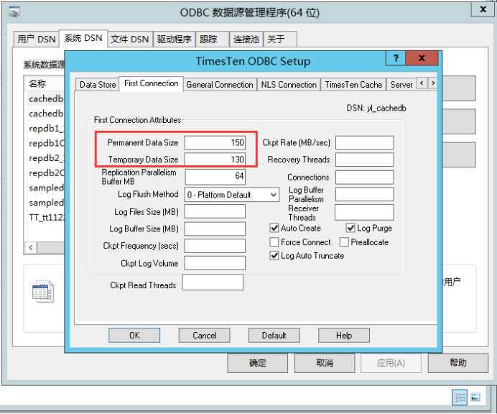The image size is (497, 414).
Task: Click the Ckpt Frequency (secs) field
Action: coord(215,246)
